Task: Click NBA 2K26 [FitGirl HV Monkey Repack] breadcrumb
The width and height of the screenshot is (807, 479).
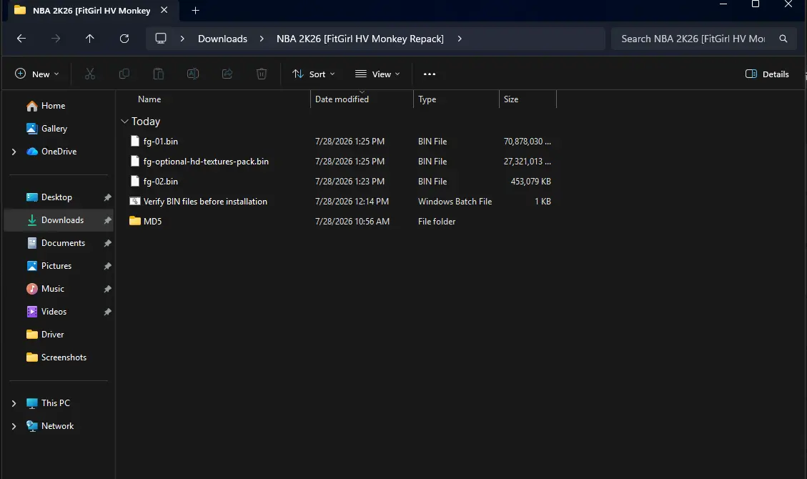Action: tap(360, 39)
